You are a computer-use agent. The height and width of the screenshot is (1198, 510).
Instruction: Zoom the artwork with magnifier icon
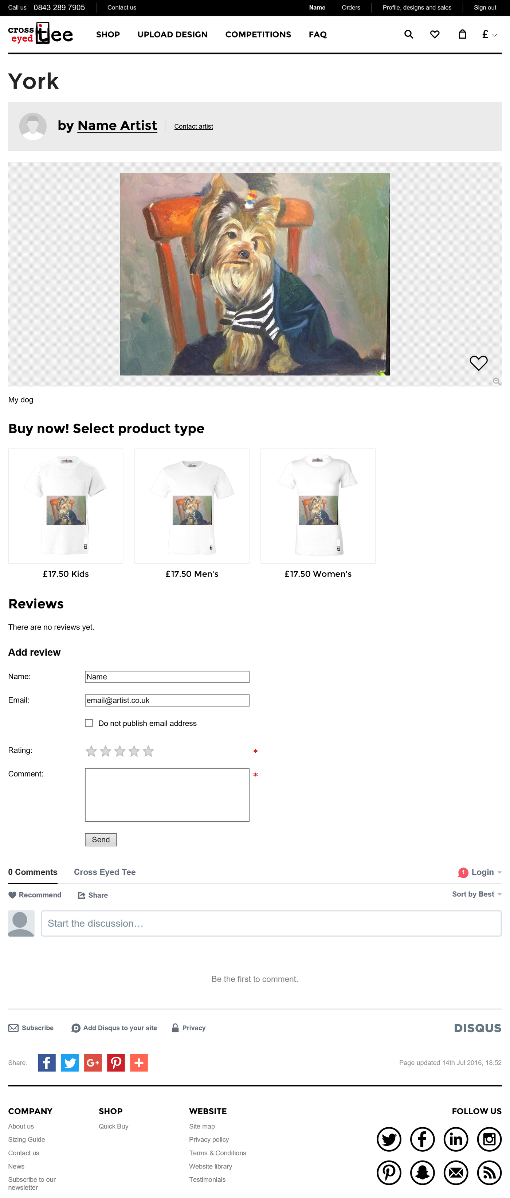coord(497,381)
